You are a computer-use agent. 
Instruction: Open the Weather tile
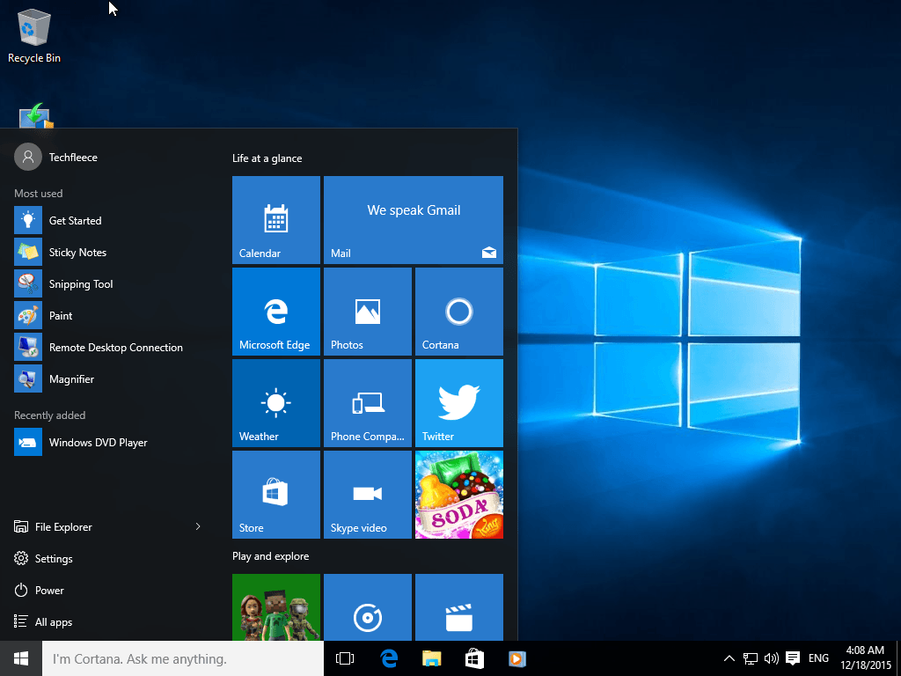pyautogui.click(x=275, y=403)
